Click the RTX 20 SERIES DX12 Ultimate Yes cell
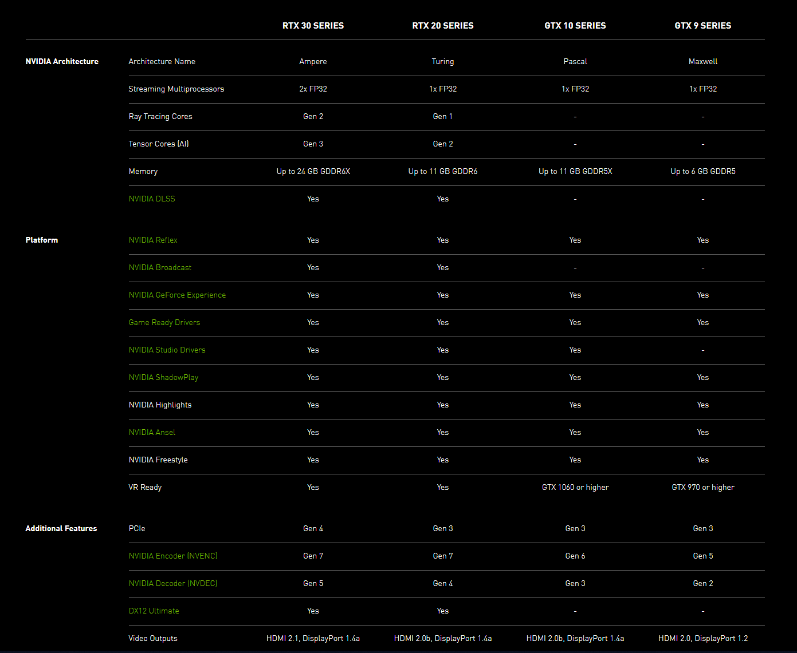The width and height of the screenshot is (797, 653). [443, 611]
